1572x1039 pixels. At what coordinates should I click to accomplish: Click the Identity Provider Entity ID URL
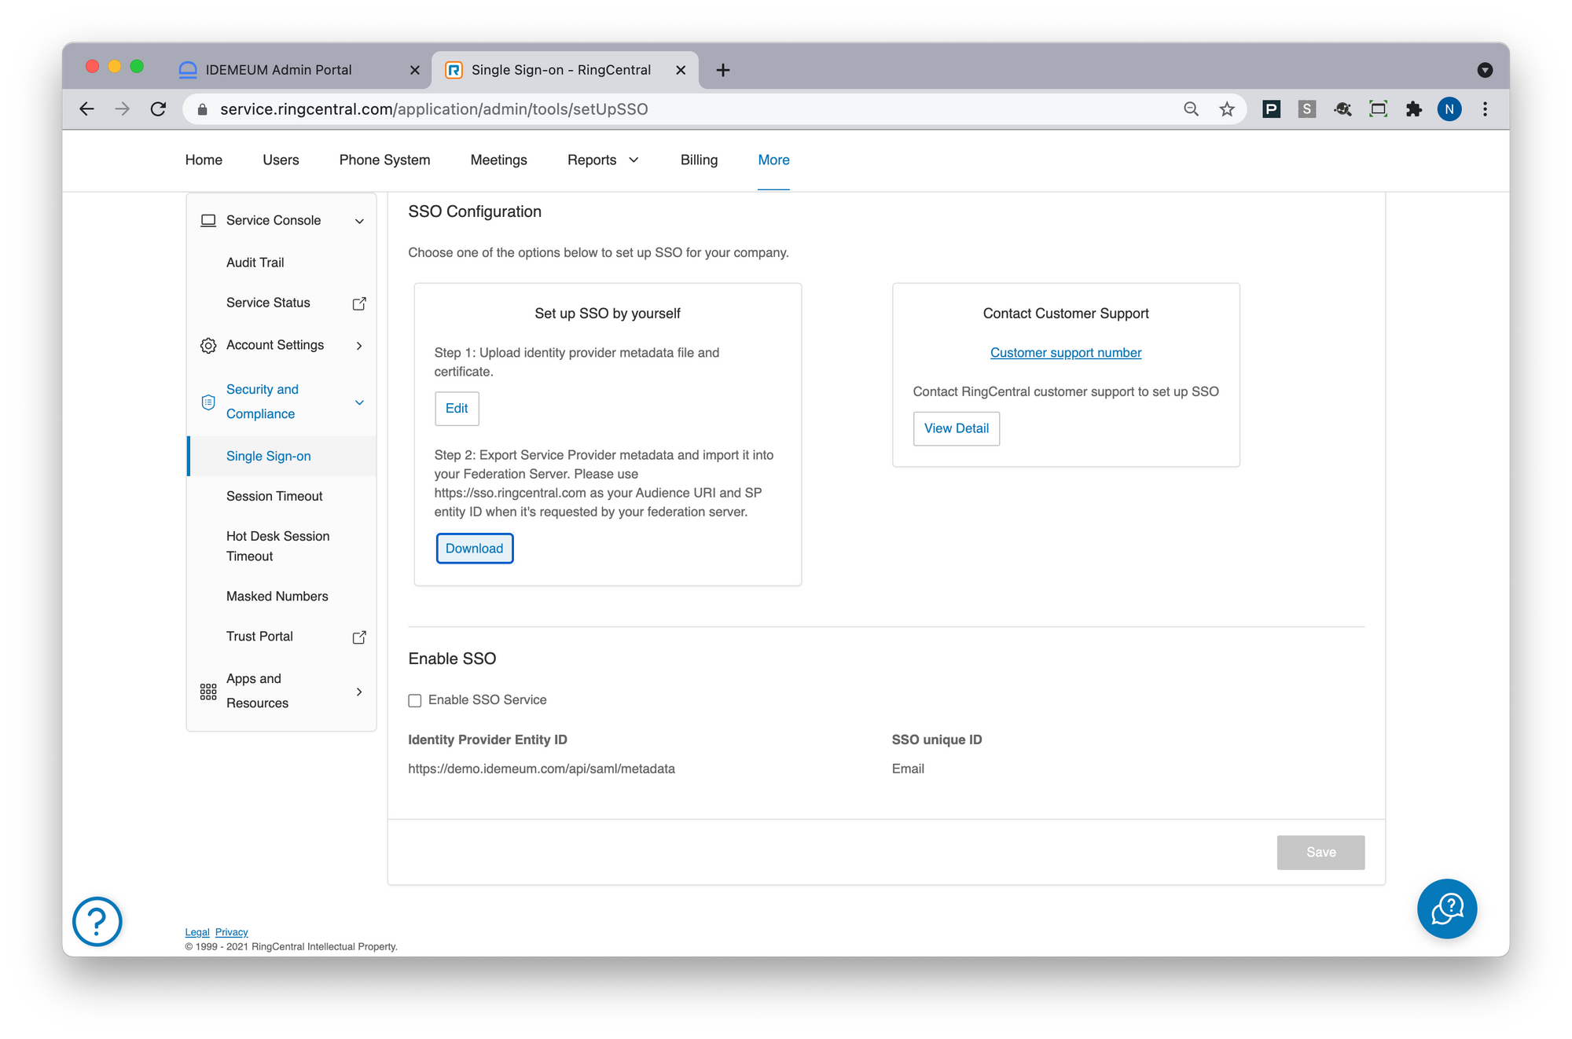[x=542, y=769]
